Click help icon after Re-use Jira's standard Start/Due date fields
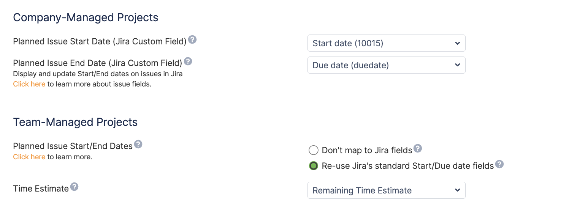This screenshot has height=220, width=561. [499, 163]
